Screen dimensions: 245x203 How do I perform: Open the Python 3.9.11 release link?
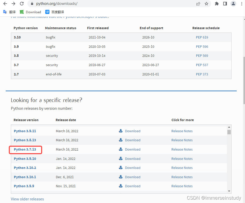pos(25,131)
